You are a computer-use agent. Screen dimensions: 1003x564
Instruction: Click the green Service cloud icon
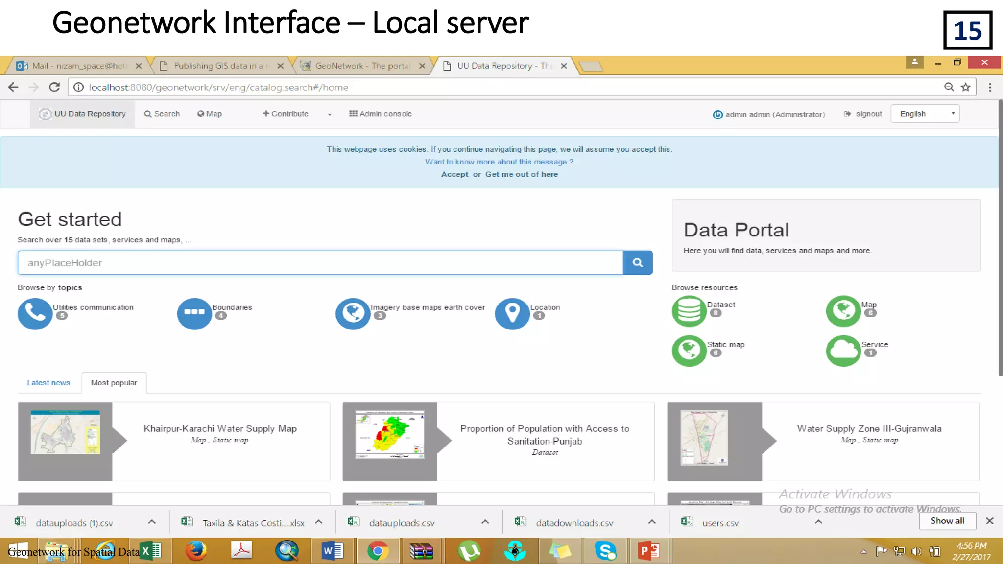pyautogui.click(x=843, y=351)
